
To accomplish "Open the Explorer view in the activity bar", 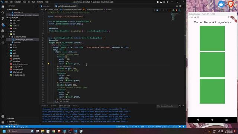I will point(3,7).
